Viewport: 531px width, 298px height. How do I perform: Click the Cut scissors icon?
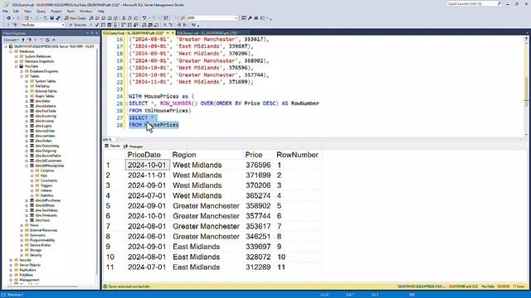pyautogui.click(x=124, y=18)
